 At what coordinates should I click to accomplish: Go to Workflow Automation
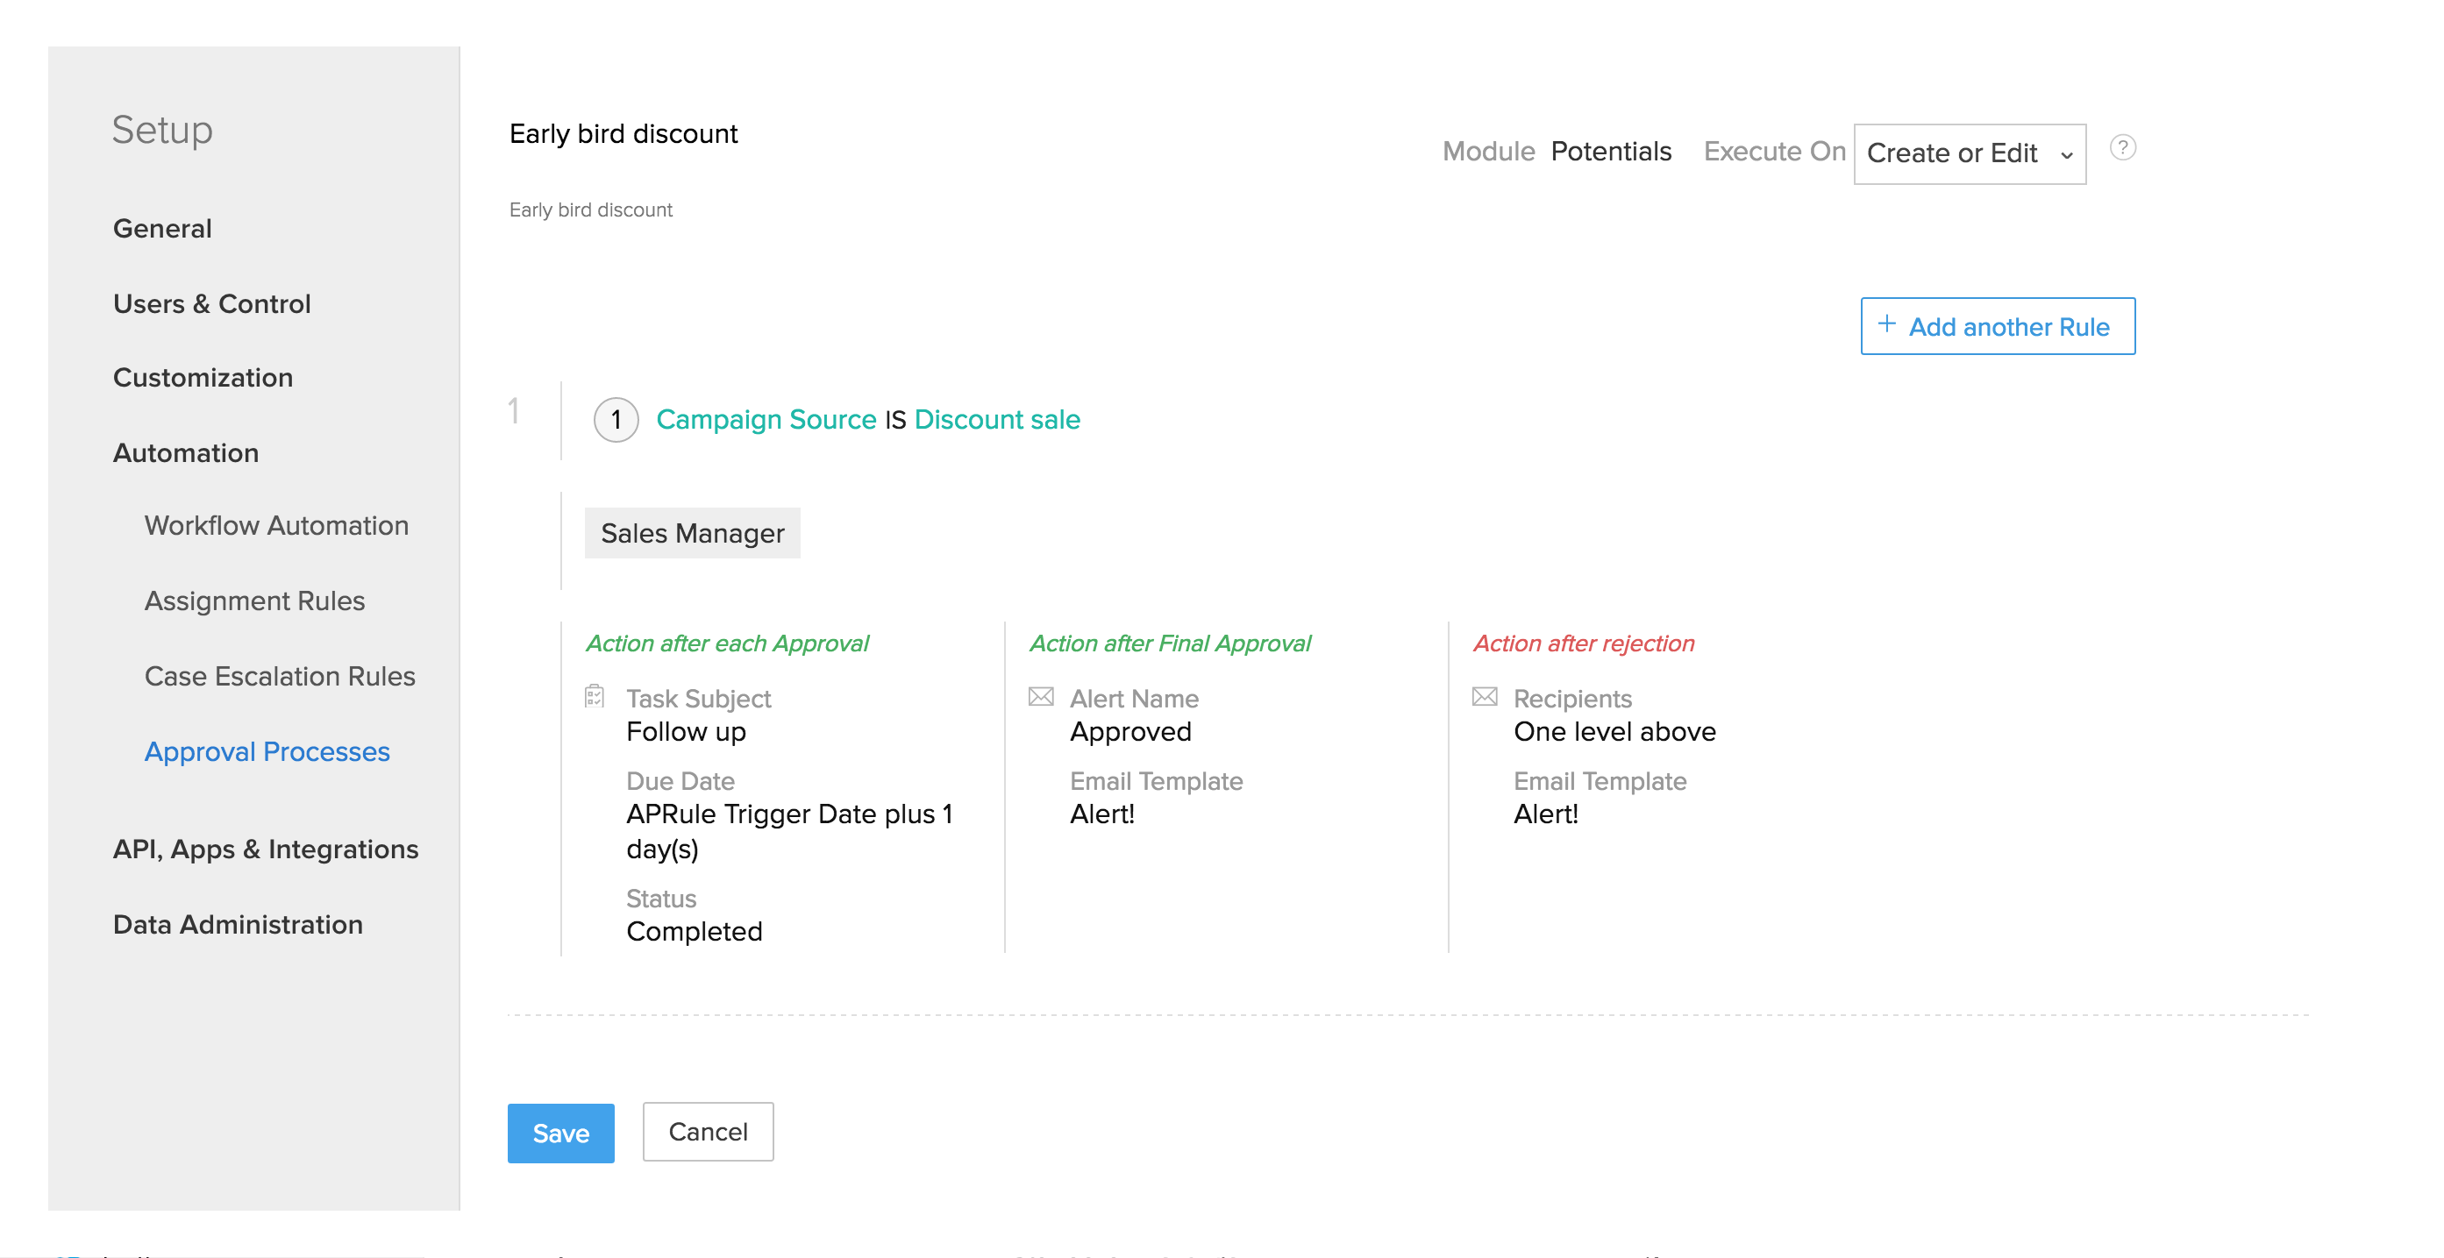[276, 526]
